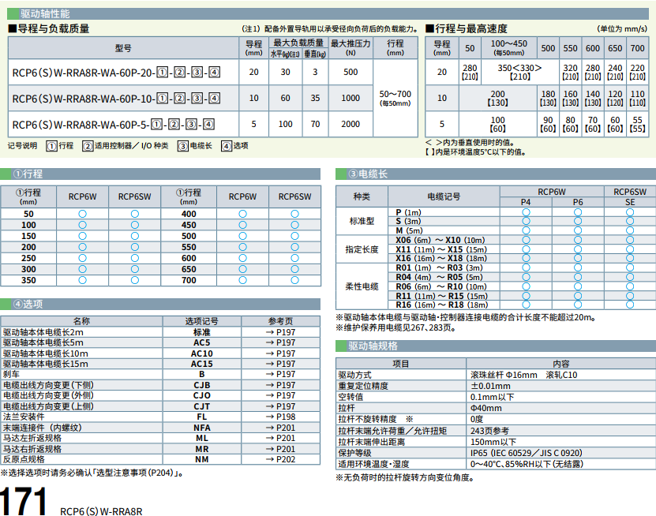Select the stroke value '350' row label
Screen dimensions: 656x516
click(x=28, y=280)
